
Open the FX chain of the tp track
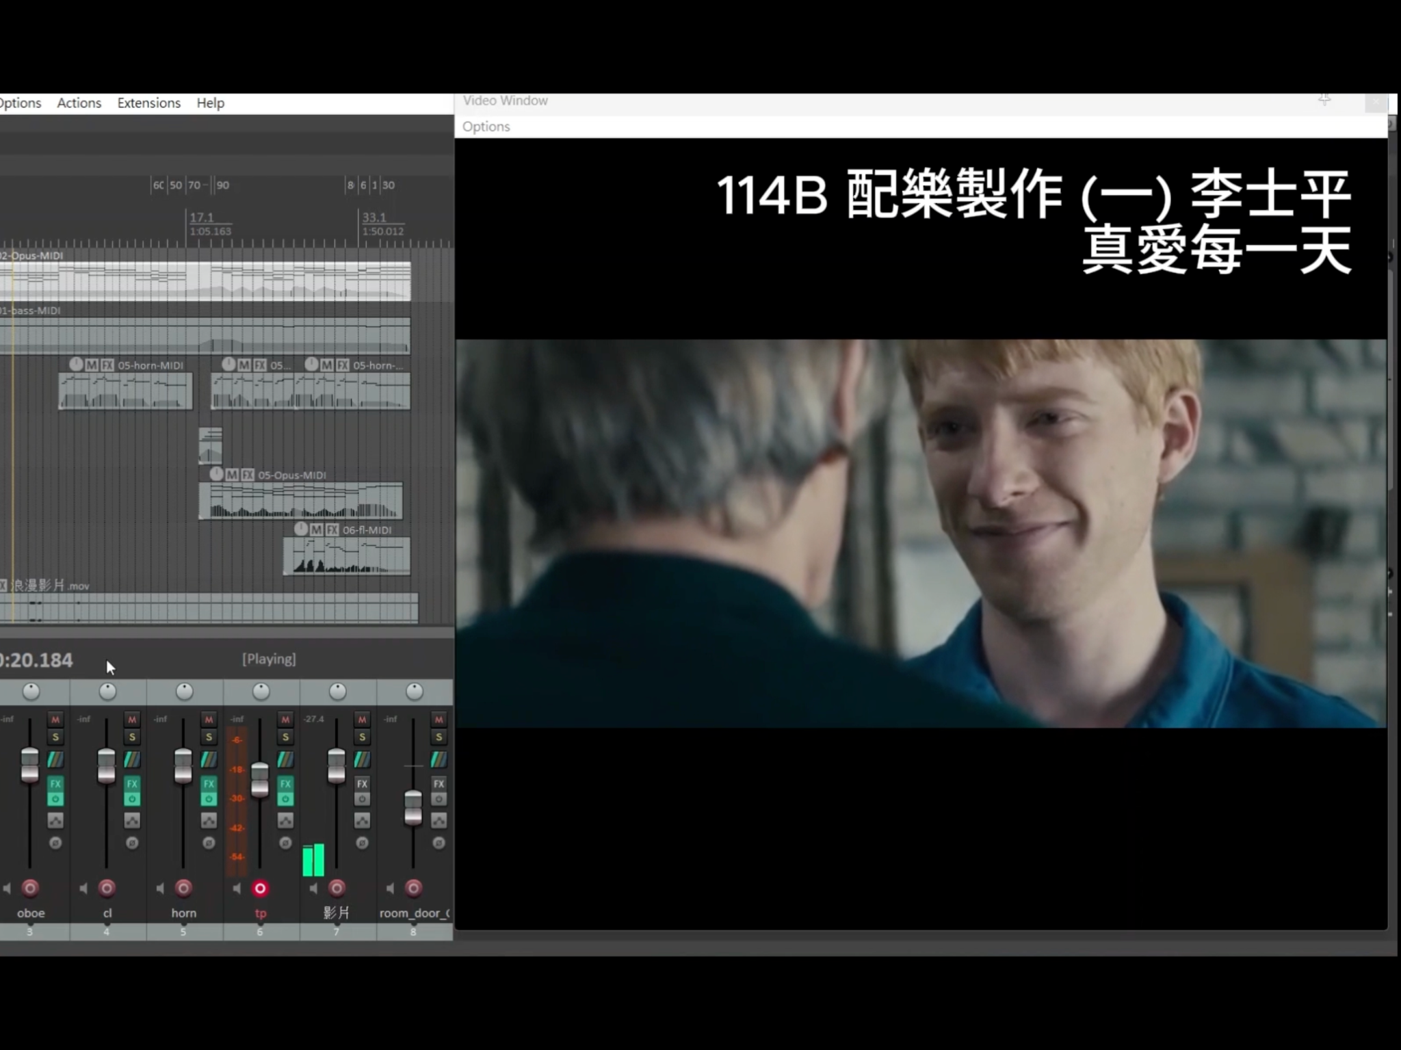pyautogui.click(x=285, y=784)
